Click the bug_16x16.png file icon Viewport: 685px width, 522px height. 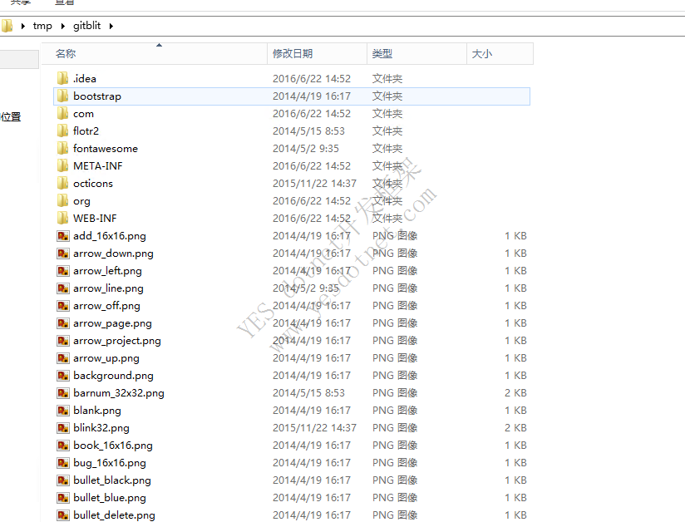click(63, 463)
